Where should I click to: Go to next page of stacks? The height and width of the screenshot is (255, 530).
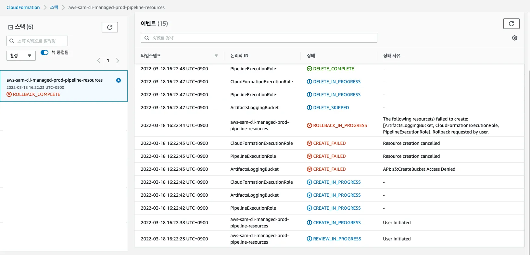click(x=118, y=61)
